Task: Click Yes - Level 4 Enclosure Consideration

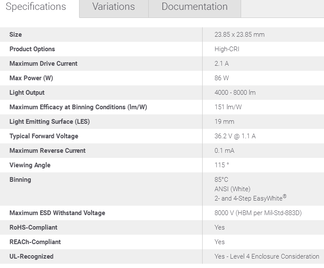Action: (x=267, y=256)
